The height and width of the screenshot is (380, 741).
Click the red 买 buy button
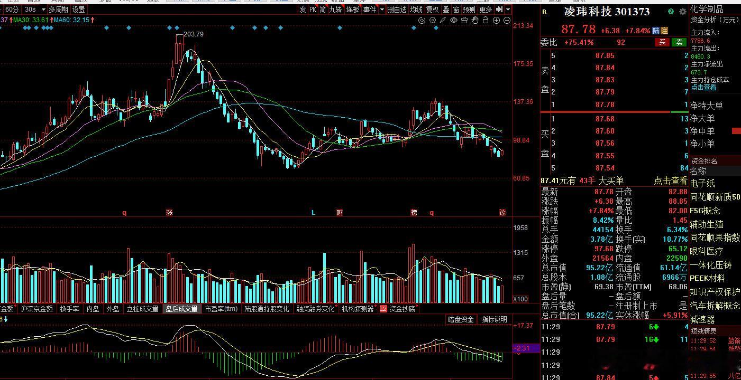click(662, 42)
